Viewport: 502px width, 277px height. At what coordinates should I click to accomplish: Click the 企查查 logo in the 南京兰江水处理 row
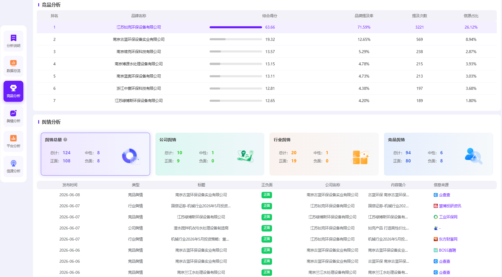pos(436,273)
